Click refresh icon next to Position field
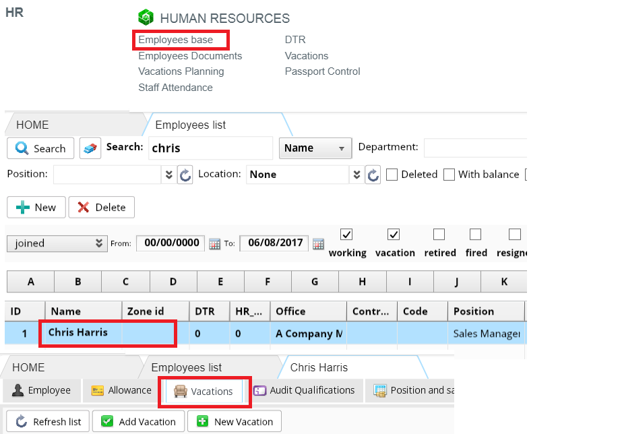This screenshot has height=434, width=620. point(185,175)
